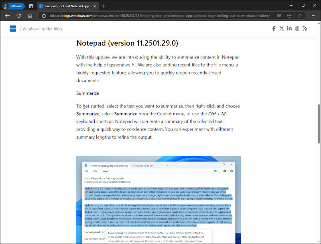
Task: Click the account avatar in Notepad screenshot
Action: tap(225, 171)
